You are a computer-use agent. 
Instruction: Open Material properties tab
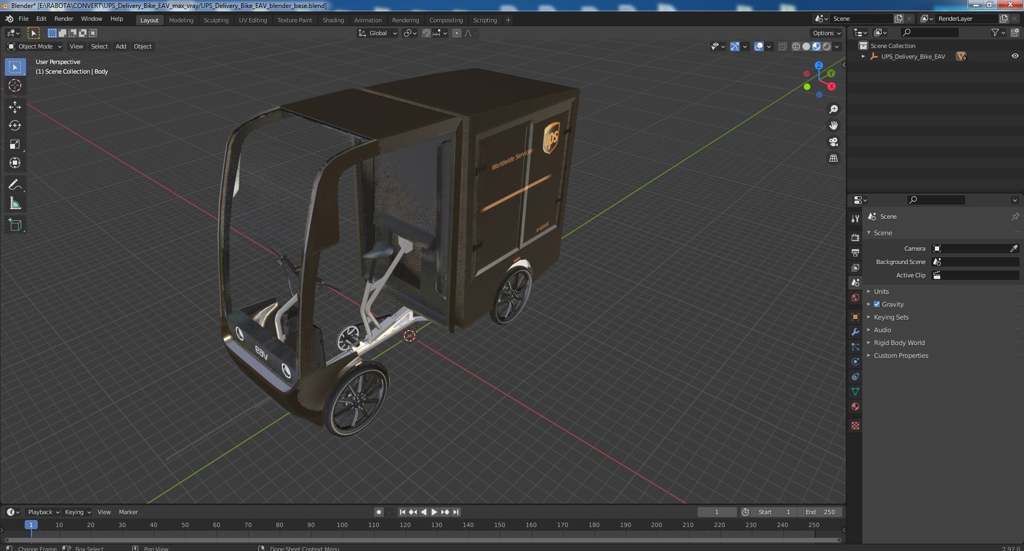(x=855, y=406)
